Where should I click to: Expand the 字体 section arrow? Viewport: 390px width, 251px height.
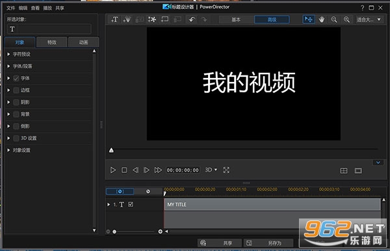coord(8,78)
